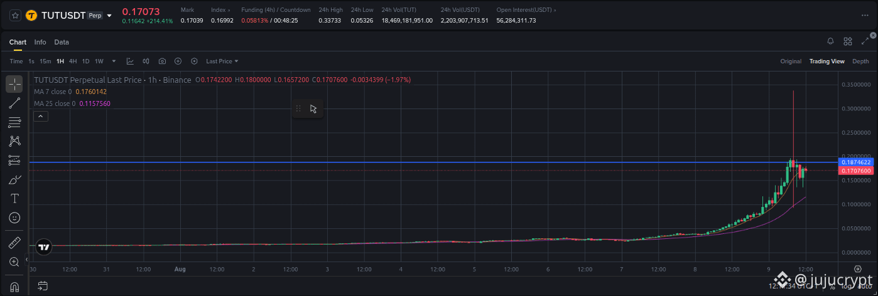The width and height of the screenshot is (878, 296).
Task: Select the crosshair cursor tool
Action: (x=14, y=84)
